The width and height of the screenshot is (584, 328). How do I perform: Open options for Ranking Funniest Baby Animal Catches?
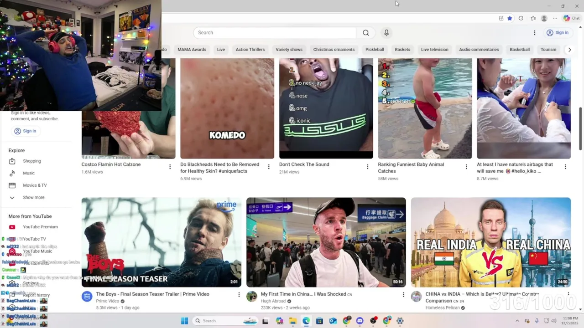click(466, 167)
